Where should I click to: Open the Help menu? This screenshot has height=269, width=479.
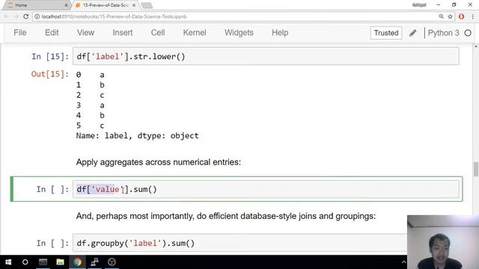[x=280, y=33]
